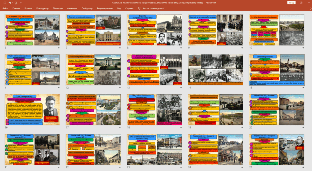Select slide 19 thumbnail
Screen dimensions: 312x171
pyautogui.click(x=215, y=110)
